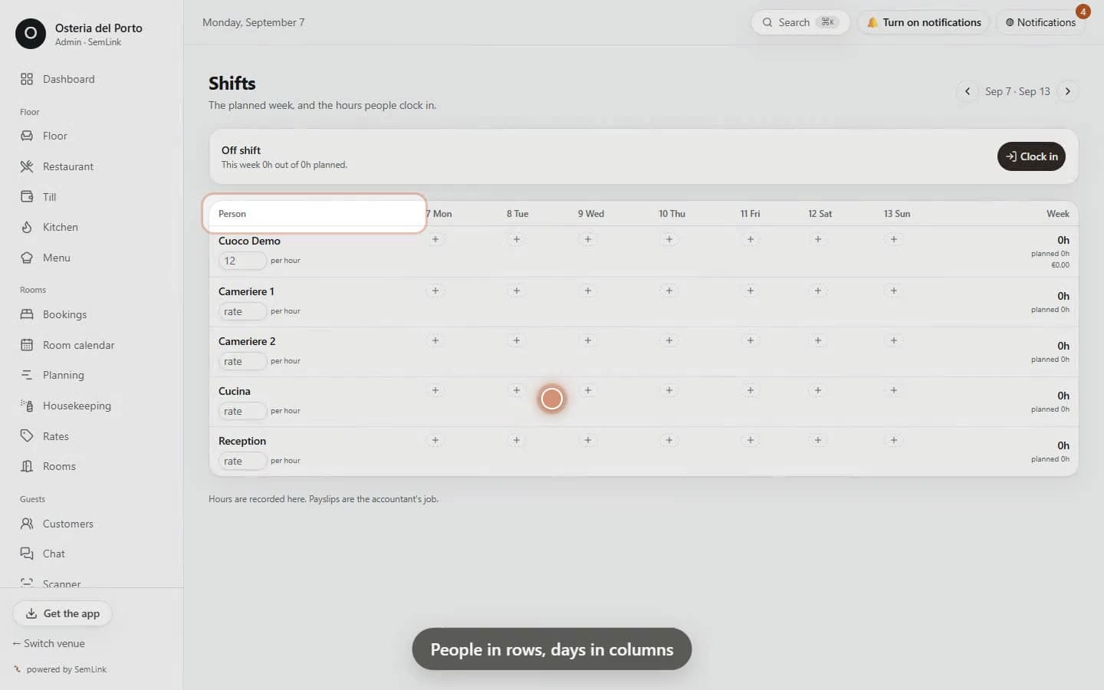Screen dimensions: 1104x690
Task: Open Restaurant via its cutlery icon
Action: 27,166
